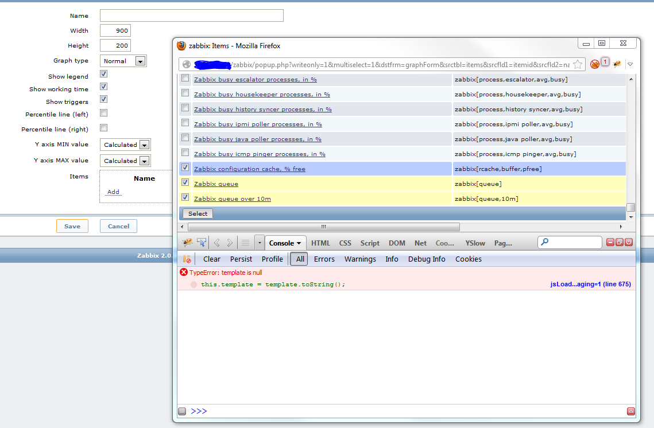This screenshot has width=654, height=428.
Task: Click Firebug back history arrow
Action: click(x=217, y=243)
